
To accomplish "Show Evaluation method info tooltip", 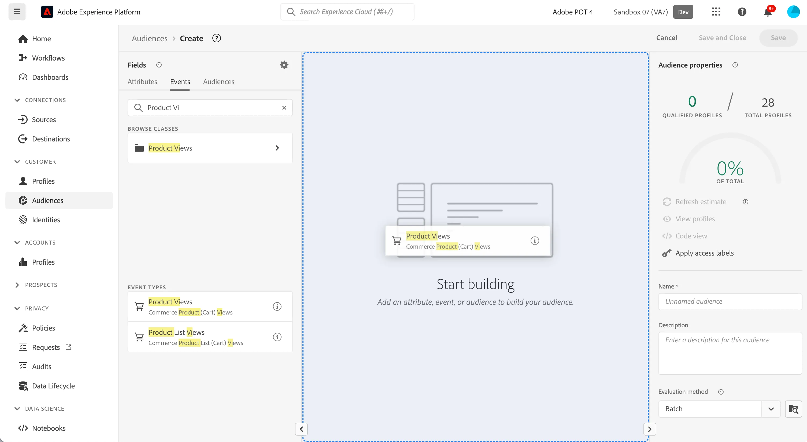I will [x=721, y=392].
